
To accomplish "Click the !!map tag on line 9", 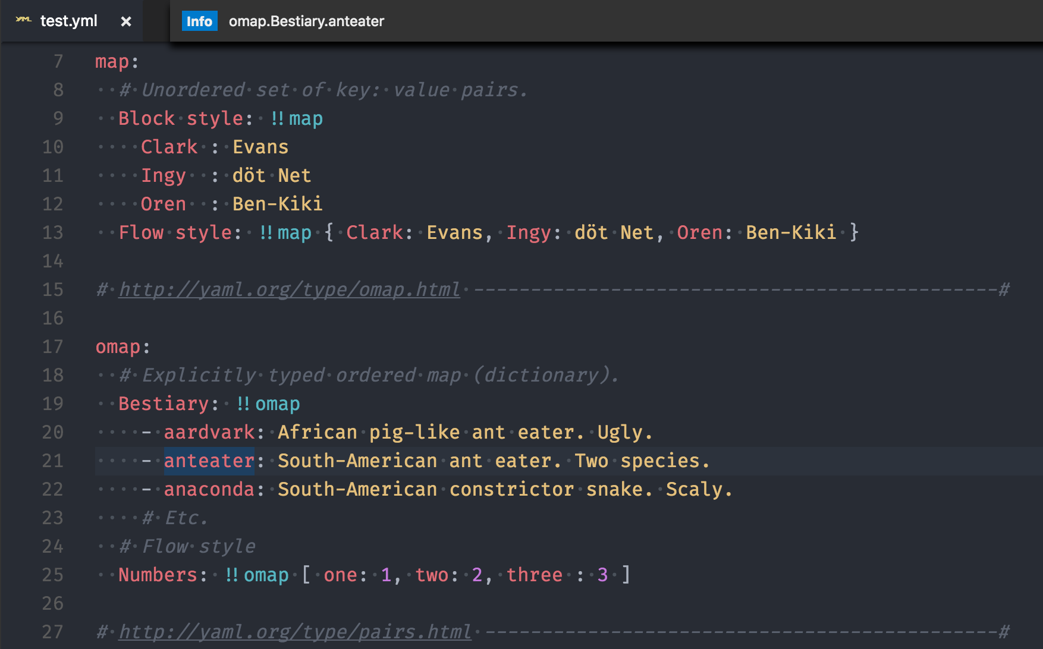I will click(x=297, y=118).
